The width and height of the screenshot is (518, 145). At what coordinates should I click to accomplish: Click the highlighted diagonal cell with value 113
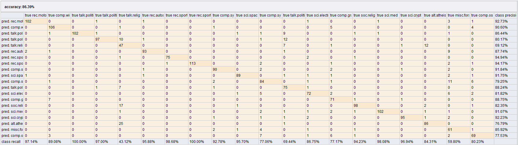(200, 63)
